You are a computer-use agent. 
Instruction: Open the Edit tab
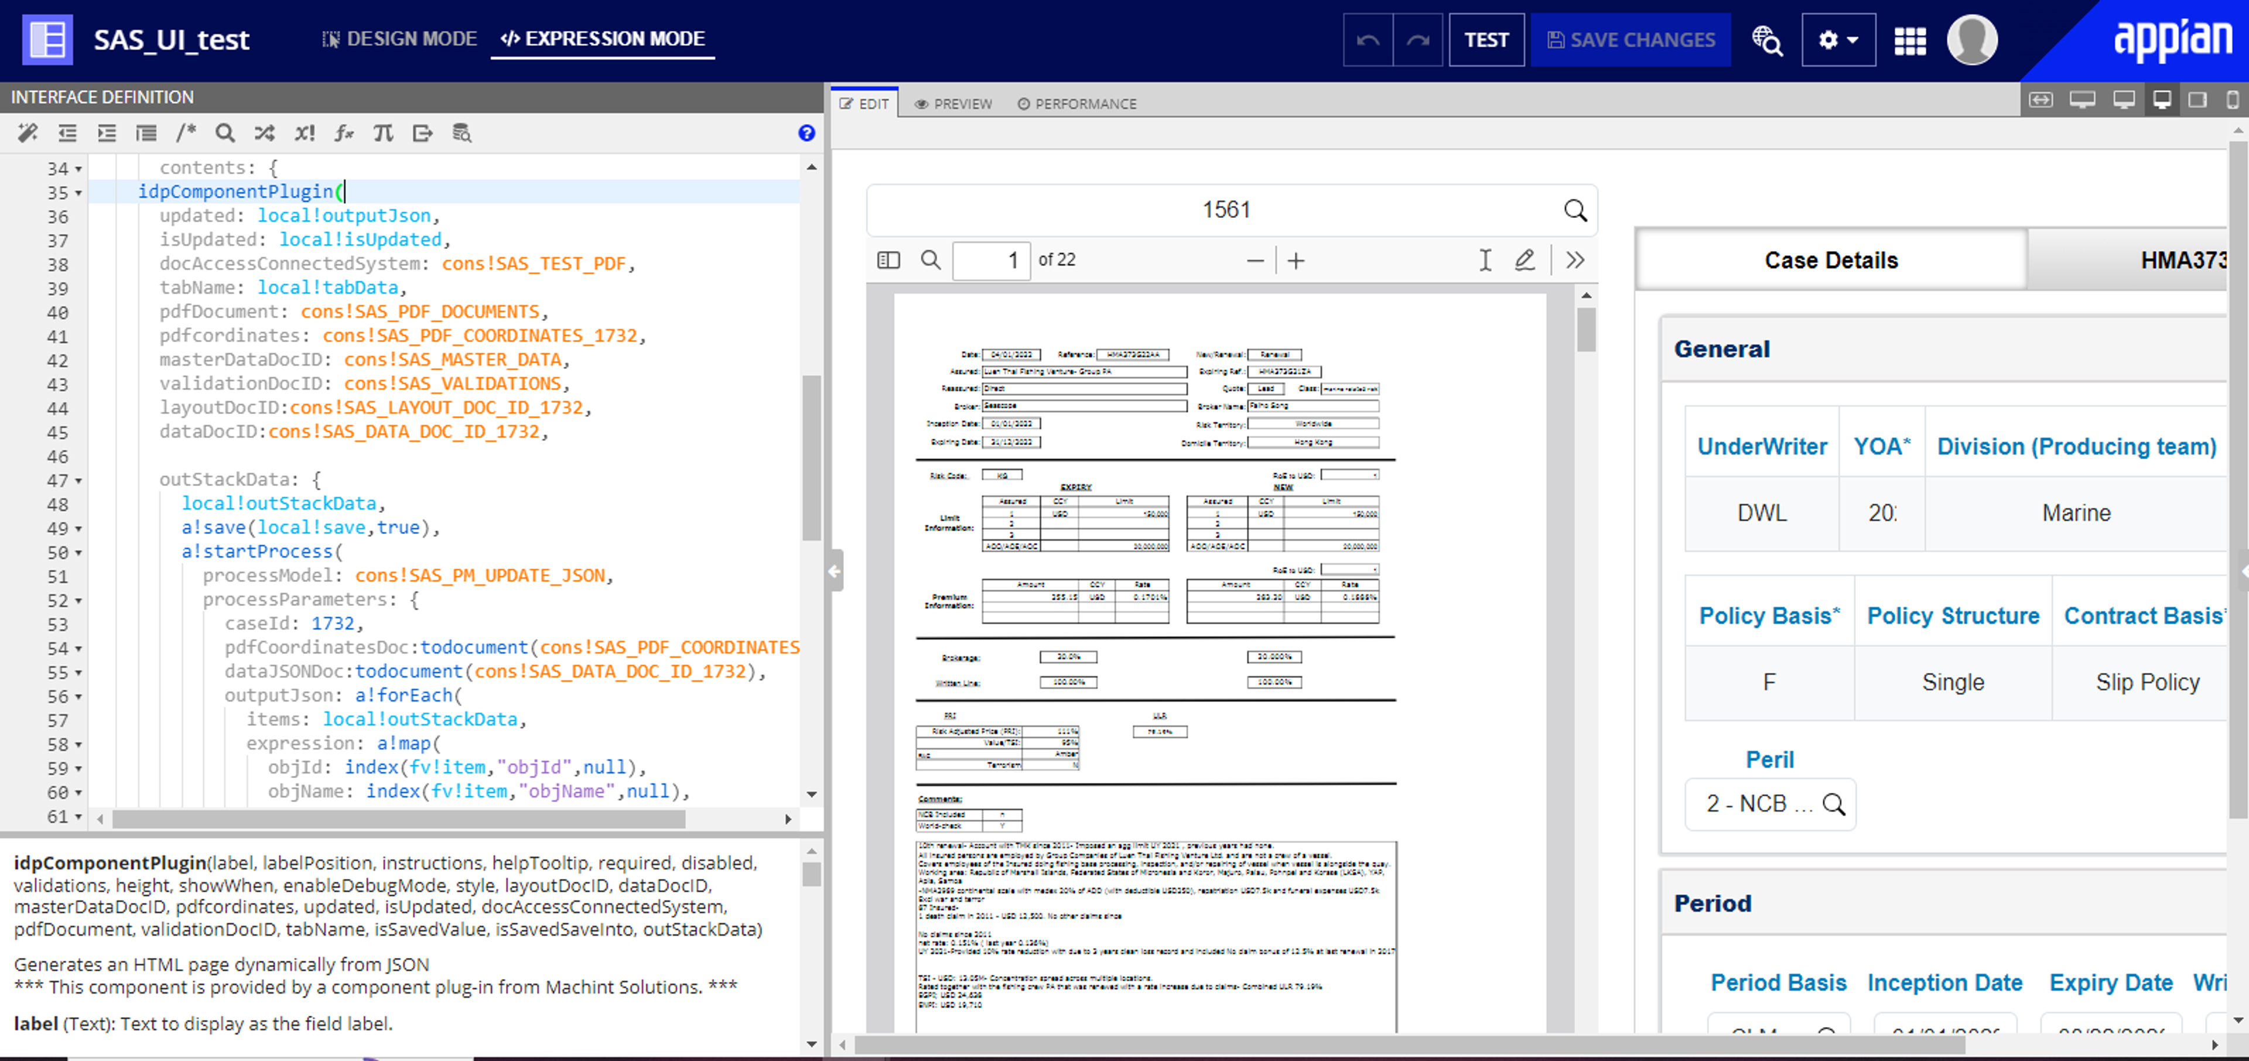pos(864,103)
